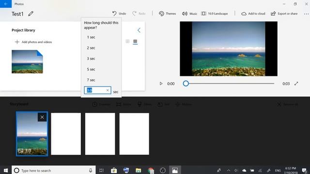Open the Windows Start menu
This screenshot has width=310, height=174.
(5, 170)
